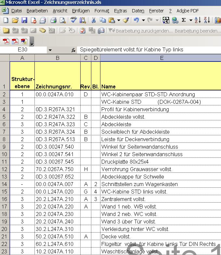Select cell 70.2.0267A.750
Screen dimensions: 221x255
(x=58, y=169)
